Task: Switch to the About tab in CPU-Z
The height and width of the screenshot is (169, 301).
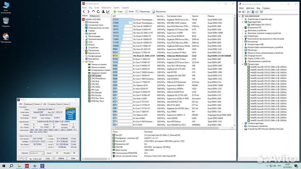Action: (x=66, y=104)
